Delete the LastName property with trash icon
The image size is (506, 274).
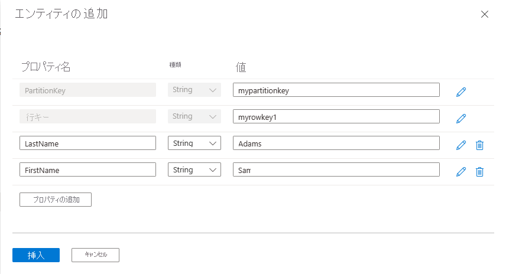(x=479, y=145)
